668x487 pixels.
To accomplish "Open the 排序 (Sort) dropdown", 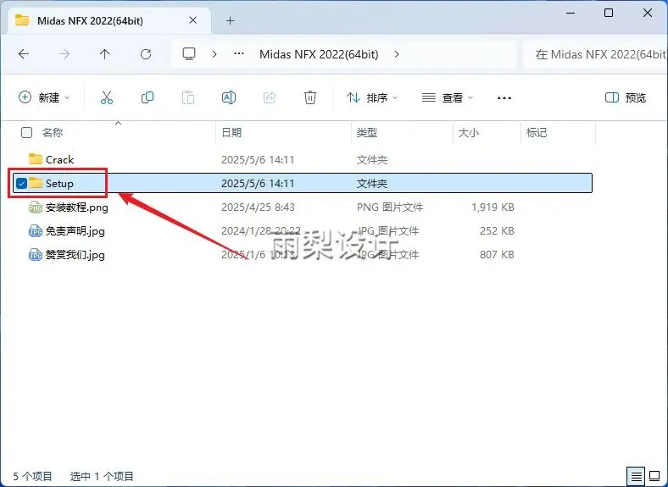I will 372,97.
